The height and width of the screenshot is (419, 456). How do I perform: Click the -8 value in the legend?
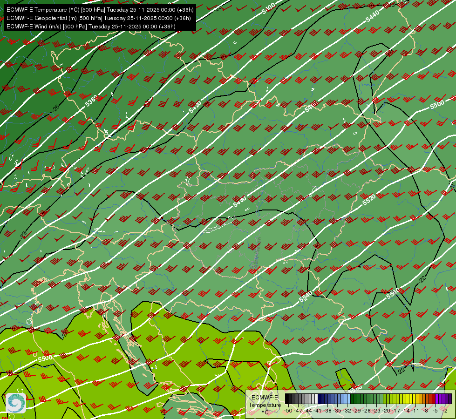tap(425, 411)
